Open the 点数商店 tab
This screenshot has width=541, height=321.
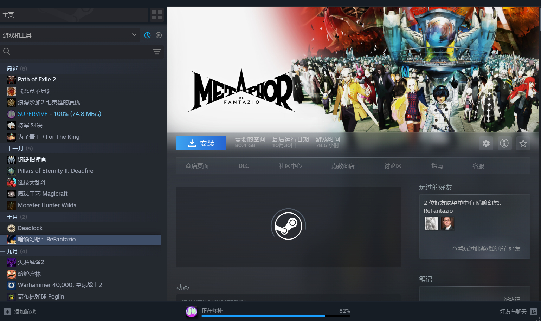(x=343, y=166)
